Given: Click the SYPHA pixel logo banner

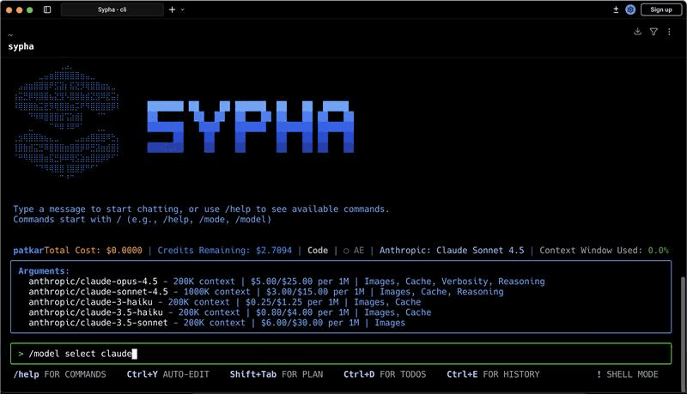Looking at the screenshot, I should tap(251, 127).
